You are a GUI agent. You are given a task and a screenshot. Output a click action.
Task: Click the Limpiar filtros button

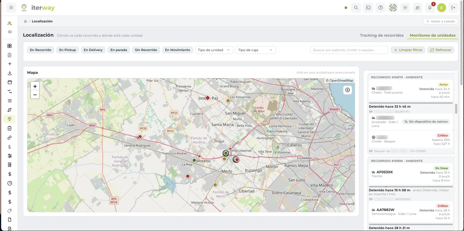pyautogui.click(x=408, y=50)
